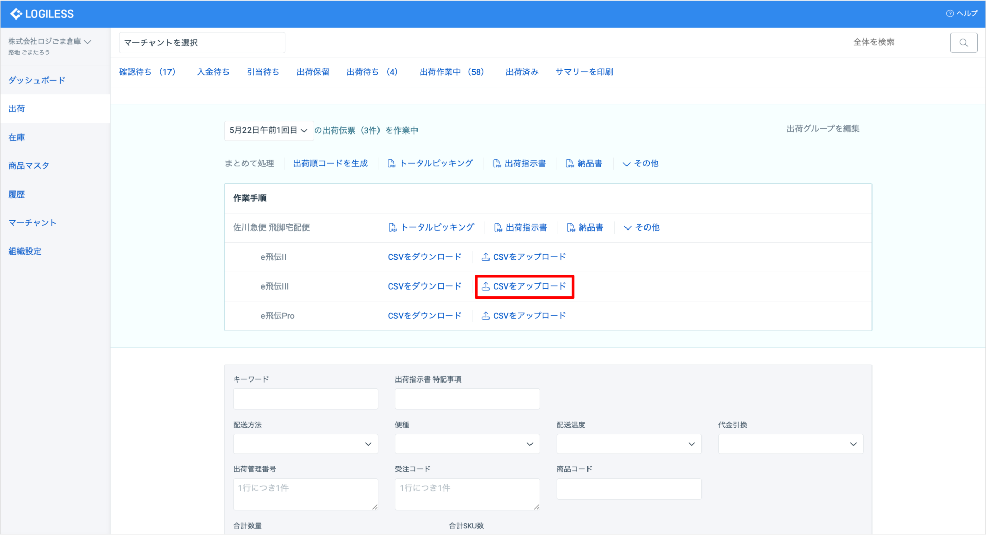Click the 出荷グループを編集 link
The image size is (986, 535).
tap(823, 129)
